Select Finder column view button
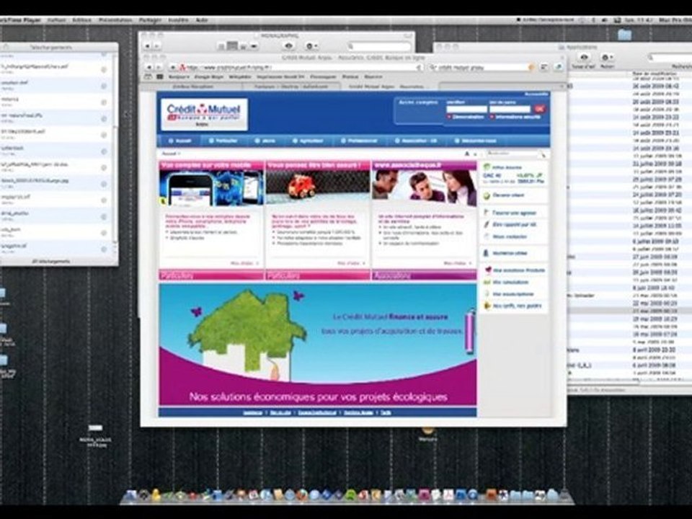The image size is (692, 519). click(x=243, y=46)
